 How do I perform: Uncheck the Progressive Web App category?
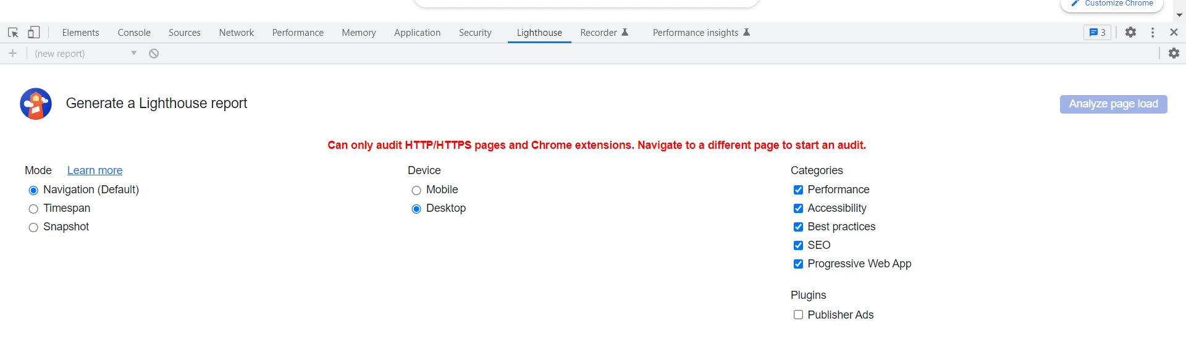point(798,264)
